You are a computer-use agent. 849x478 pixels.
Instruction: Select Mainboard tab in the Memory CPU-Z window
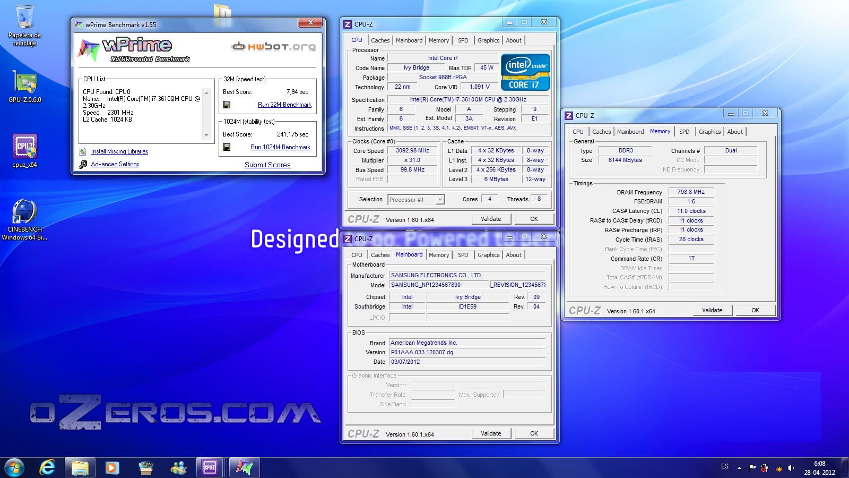[630, 132]
